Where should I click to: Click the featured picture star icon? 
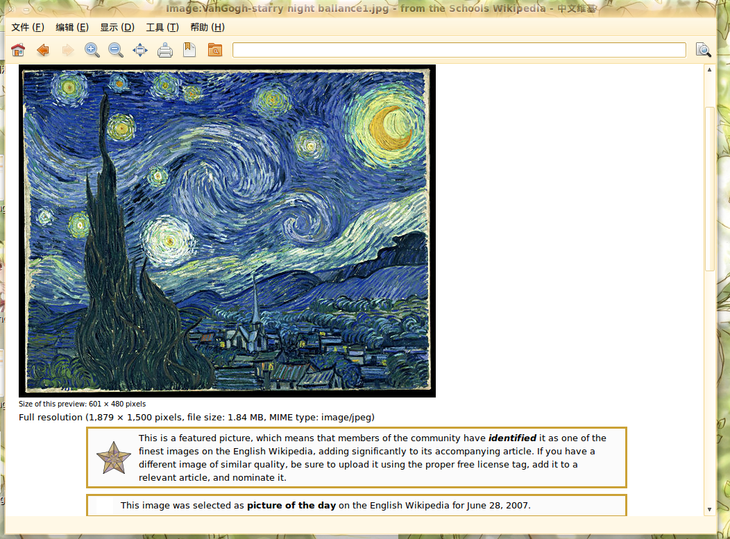pos(114,458)
